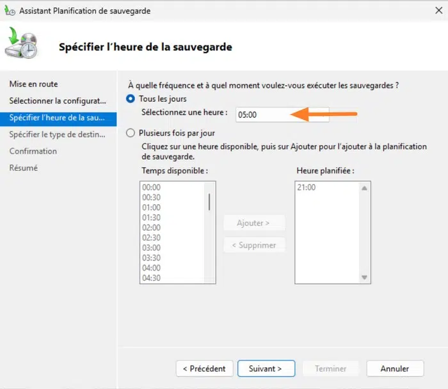Click the 'Annuler' button
Screen dimensions: 448x389
[395, 369]
